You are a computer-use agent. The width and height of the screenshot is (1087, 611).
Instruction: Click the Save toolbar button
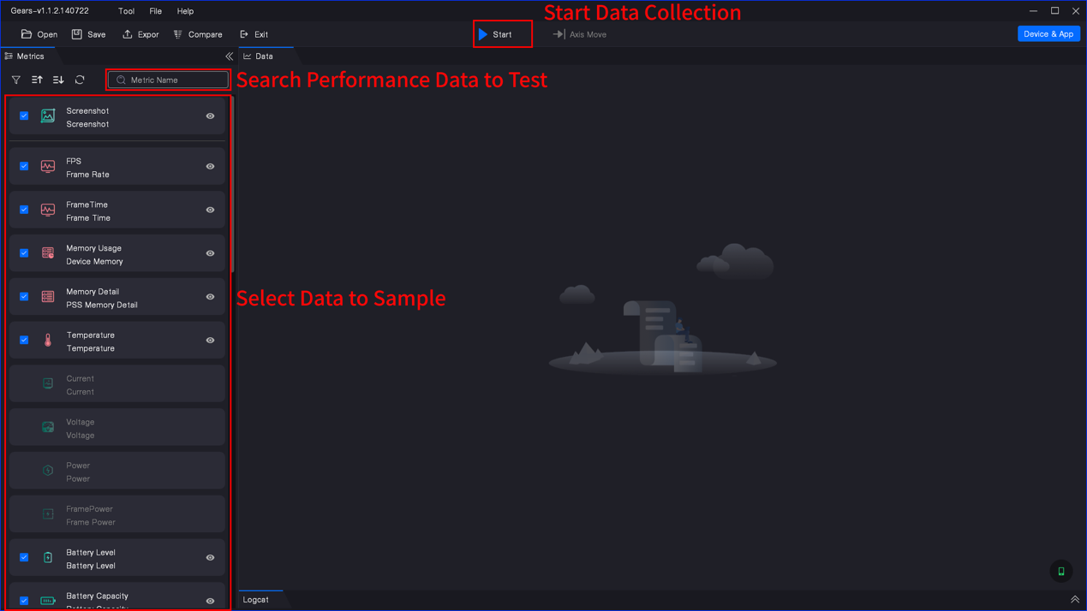tap(88, 34)
